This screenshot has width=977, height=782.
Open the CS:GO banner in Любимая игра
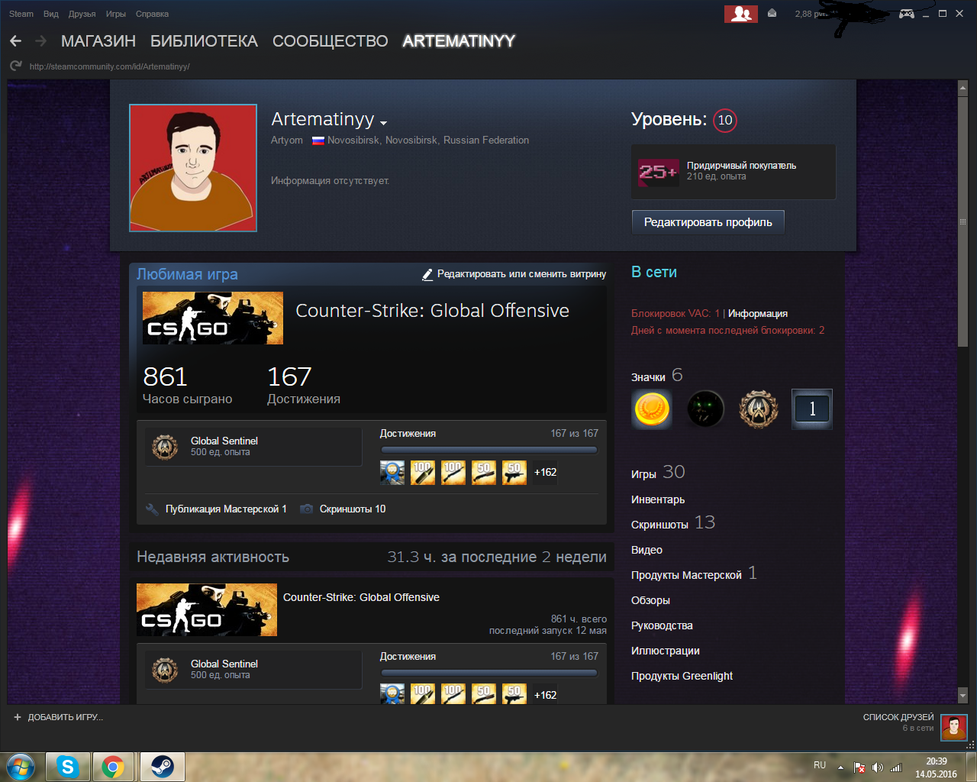[213, 318]
